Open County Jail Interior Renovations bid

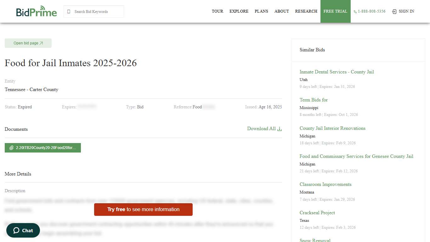[x=332, y=128]
